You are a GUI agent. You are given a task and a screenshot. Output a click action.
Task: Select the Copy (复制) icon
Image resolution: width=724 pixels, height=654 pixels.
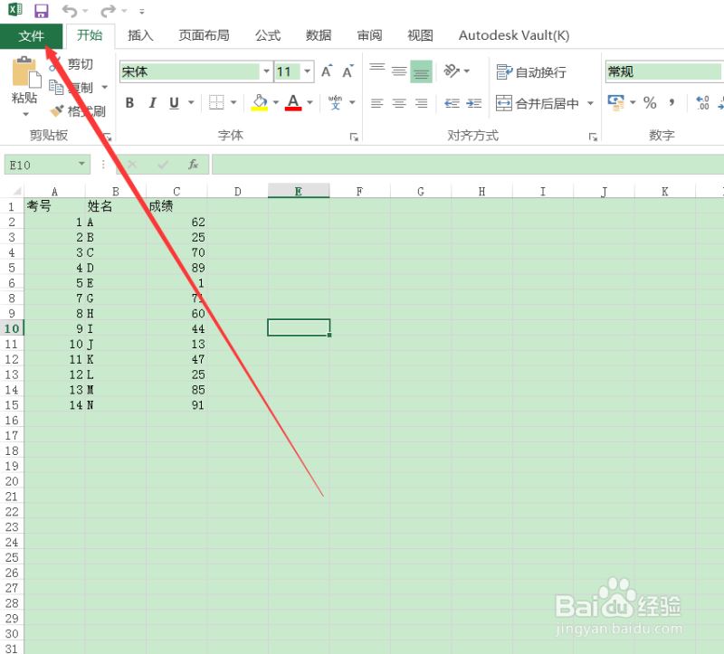pos(55,87)
